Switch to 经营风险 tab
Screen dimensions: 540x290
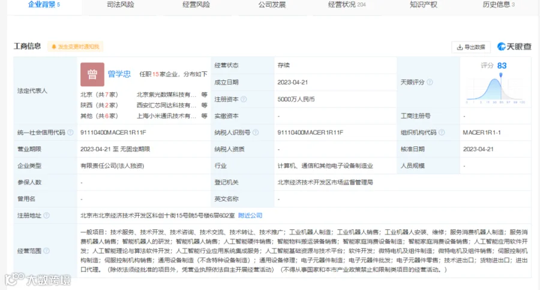pos(196,5)
